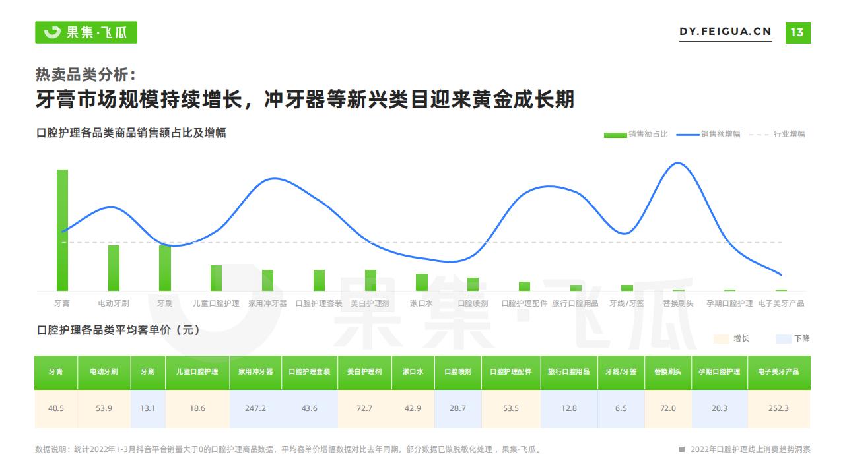Screen dimensions: 845x475
Task: Click the 牙膏 green bar in chart
Action: tap(62, 230)
